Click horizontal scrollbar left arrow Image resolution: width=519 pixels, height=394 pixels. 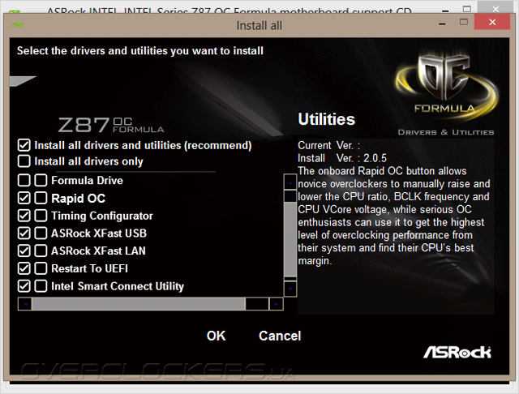(x=25, y=304)
